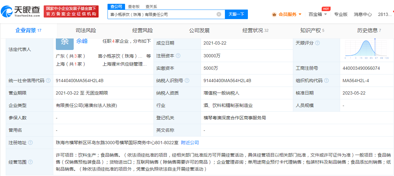Open the 公司发展 tab

pyautogui.click(x=199, y=31)
